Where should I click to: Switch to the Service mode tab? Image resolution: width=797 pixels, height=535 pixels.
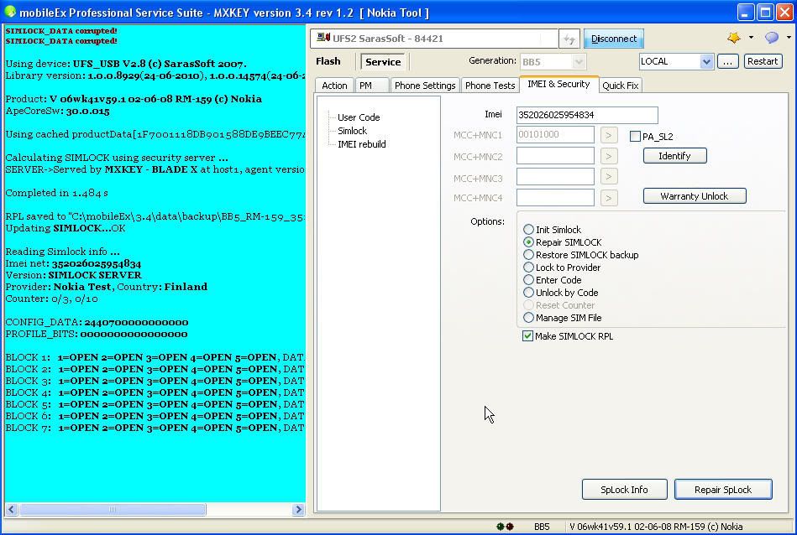click(x=383, y=62)
